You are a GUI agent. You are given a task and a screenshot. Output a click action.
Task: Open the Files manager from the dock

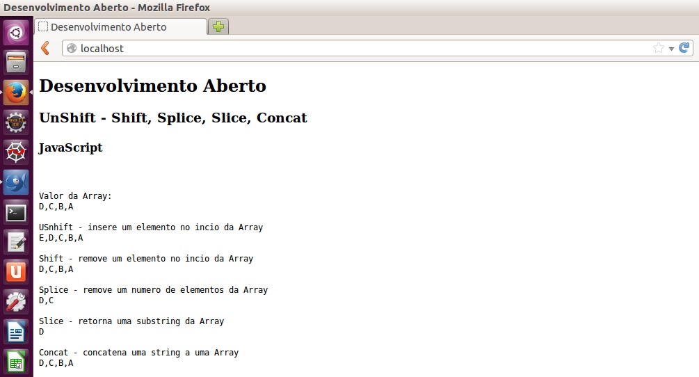(x=16, y=63)
